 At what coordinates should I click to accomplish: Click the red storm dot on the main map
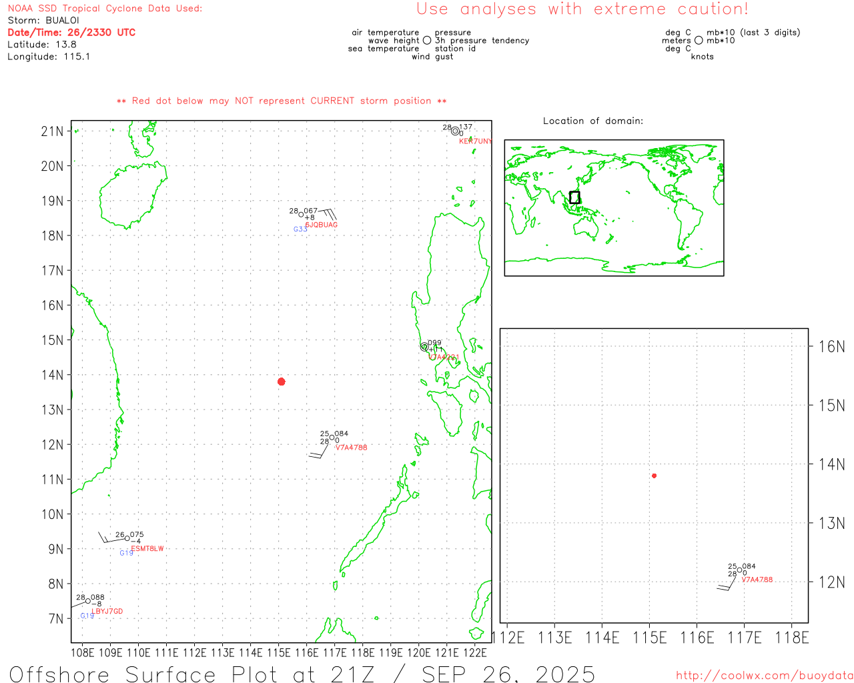coord(282,382)
